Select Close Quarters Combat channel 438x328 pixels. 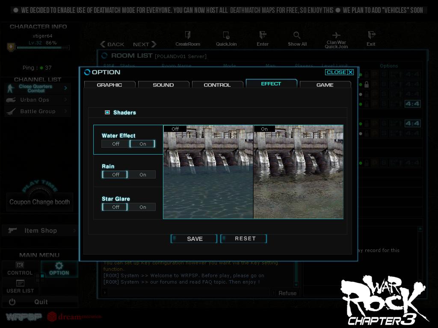point(38,88)
